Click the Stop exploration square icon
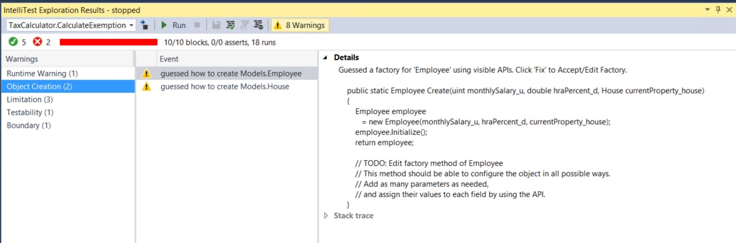Screen dimensions: 736x243 (197, 25)
